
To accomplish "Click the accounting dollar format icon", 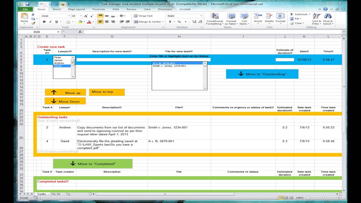I will [170, 22].
